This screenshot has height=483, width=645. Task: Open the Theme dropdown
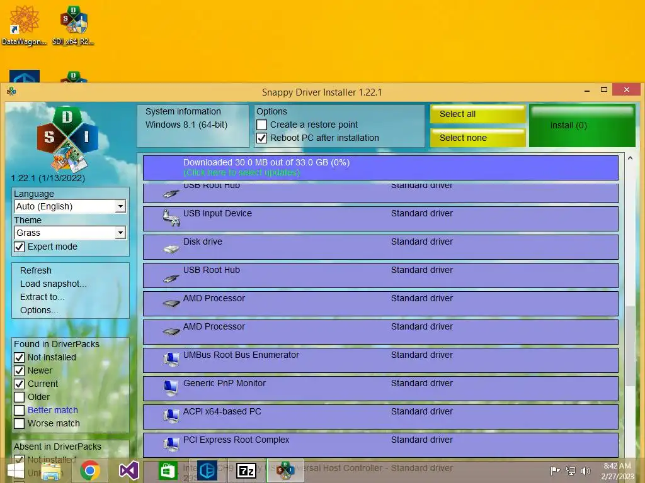click(x=70, y=233)
